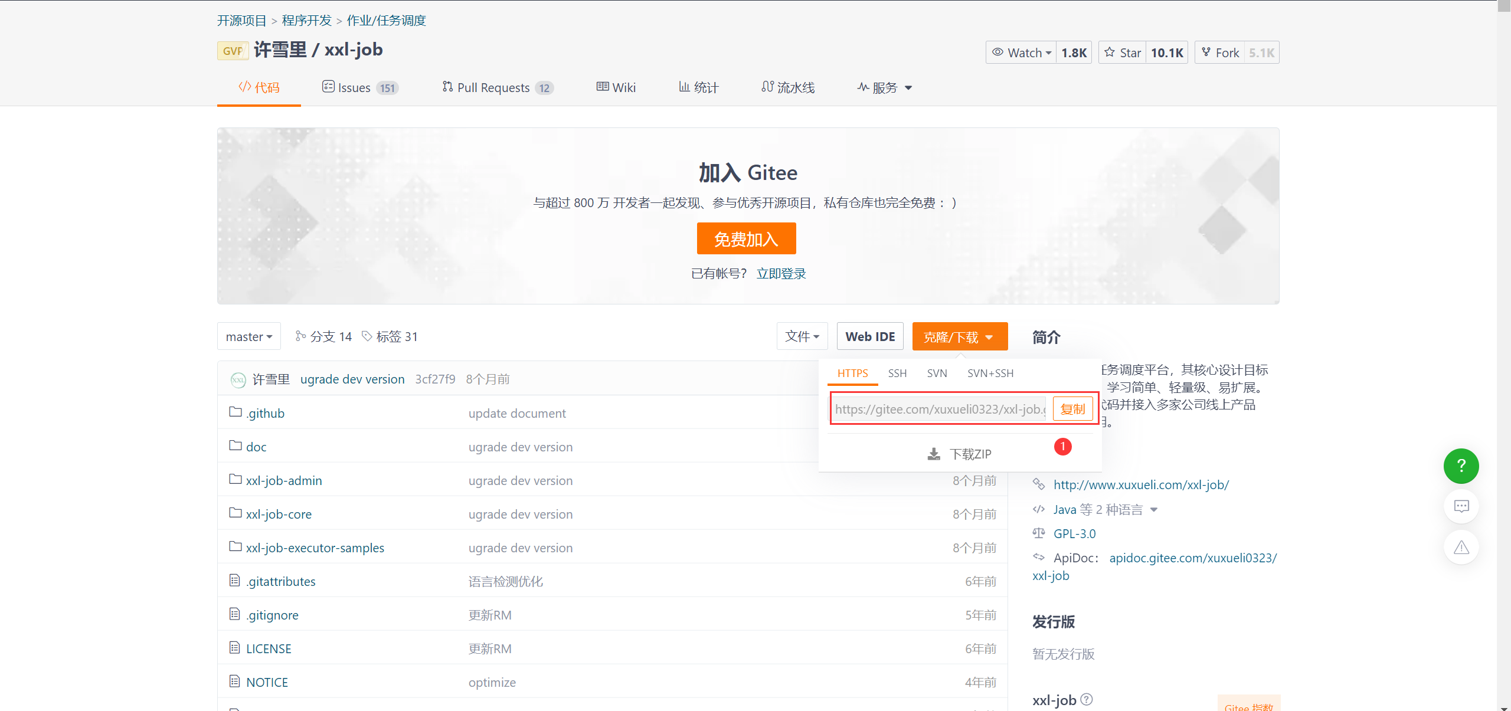Viewport: 1511px width, 711px height.
Task: Open the Issues tab
Action: 360,87
